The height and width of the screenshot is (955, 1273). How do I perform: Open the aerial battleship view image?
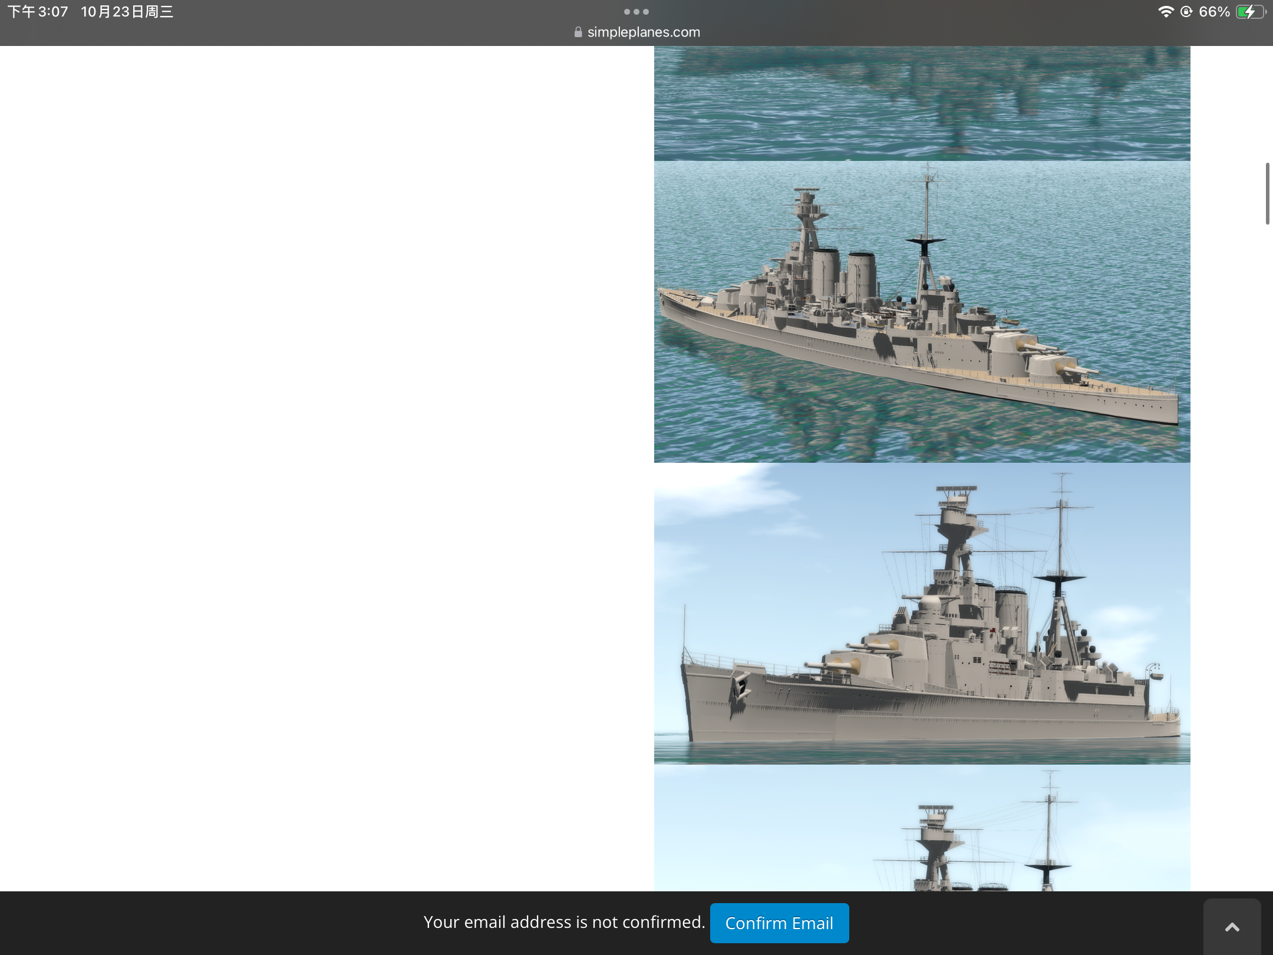pyautogui.click(x=922, y=312)
